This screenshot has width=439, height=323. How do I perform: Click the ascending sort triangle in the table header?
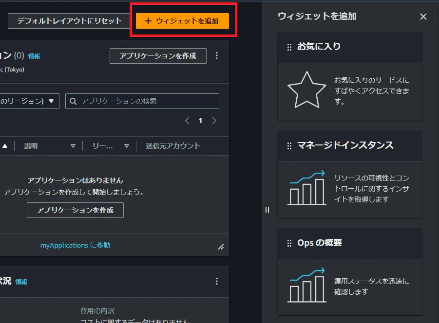(4, 145)
